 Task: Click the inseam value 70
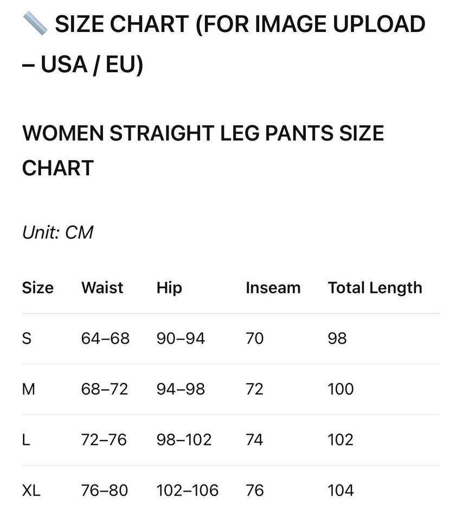click(x=254, y=339)
